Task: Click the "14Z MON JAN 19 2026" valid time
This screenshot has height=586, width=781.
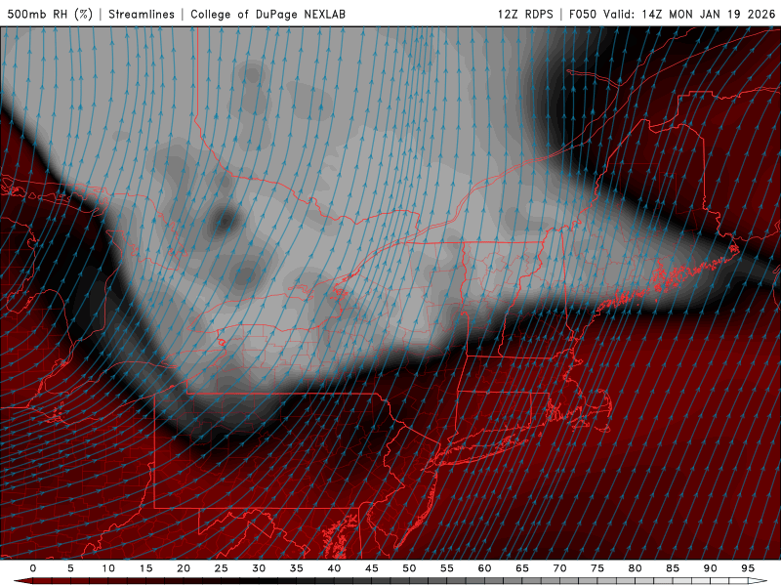Action: point(709,14)
